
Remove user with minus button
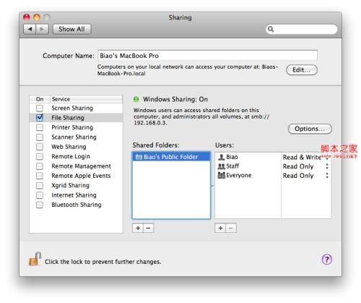point(231,228)
